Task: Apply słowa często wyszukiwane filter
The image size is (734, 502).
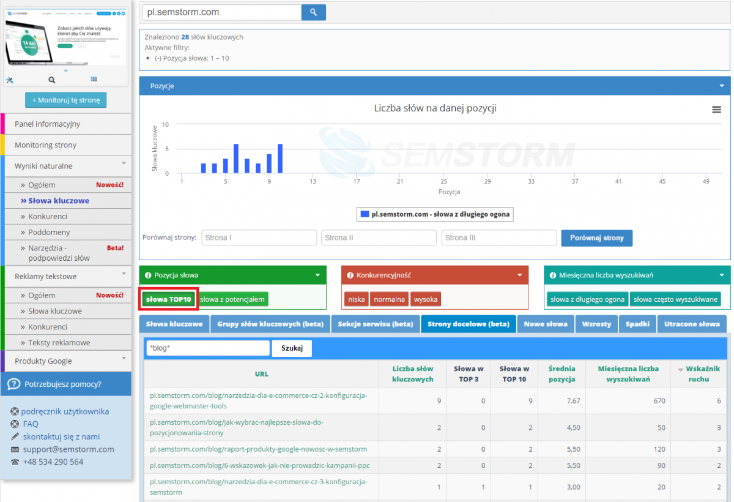Action: click(x=675, y=299)
